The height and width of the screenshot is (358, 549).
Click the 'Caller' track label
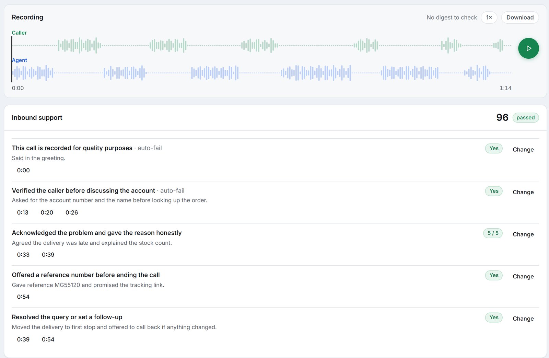tap(19, 33)
